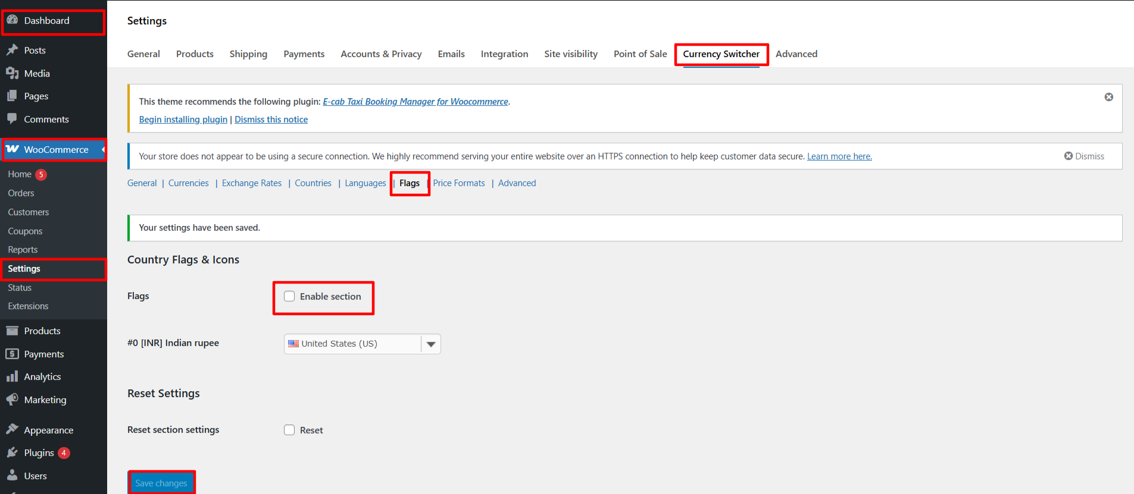Screen dimensions: 1134x494
Task: Click the dropdown arrow for Indian rupee flag
Action: 431,344
